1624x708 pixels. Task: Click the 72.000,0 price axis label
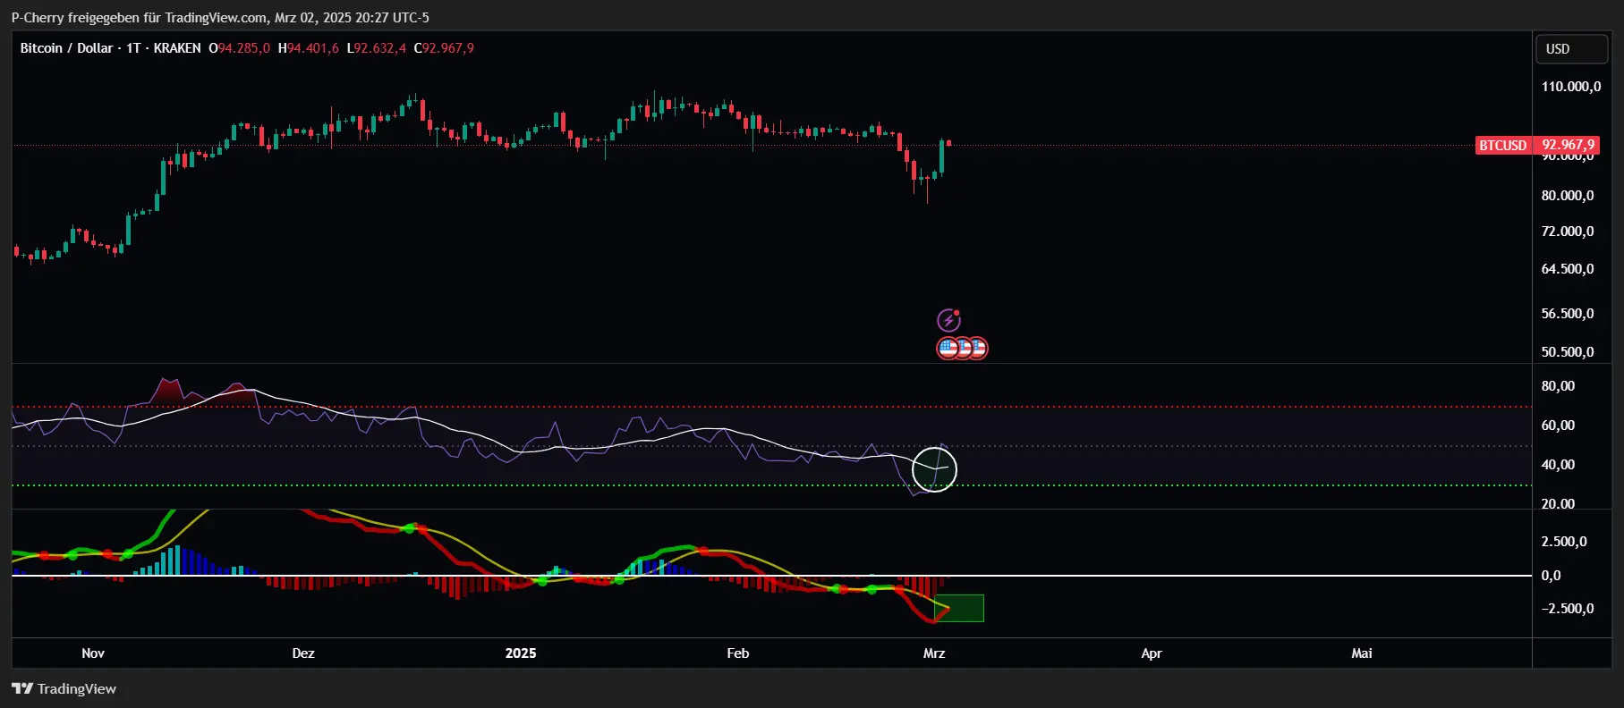1568,232
